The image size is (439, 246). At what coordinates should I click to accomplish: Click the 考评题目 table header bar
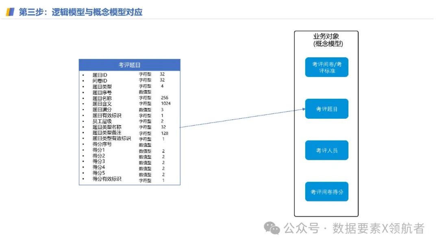[130, 65]
